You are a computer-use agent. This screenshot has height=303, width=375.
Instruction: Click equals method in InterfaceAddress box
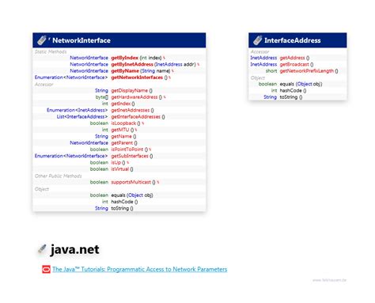point(286,84)
